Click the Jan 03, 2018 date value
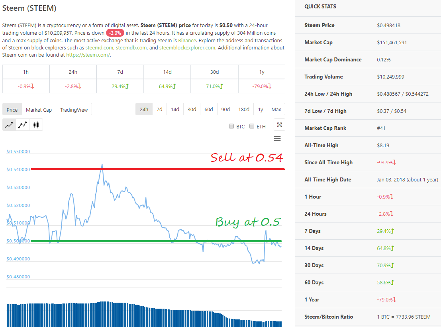 pos(408,180)
